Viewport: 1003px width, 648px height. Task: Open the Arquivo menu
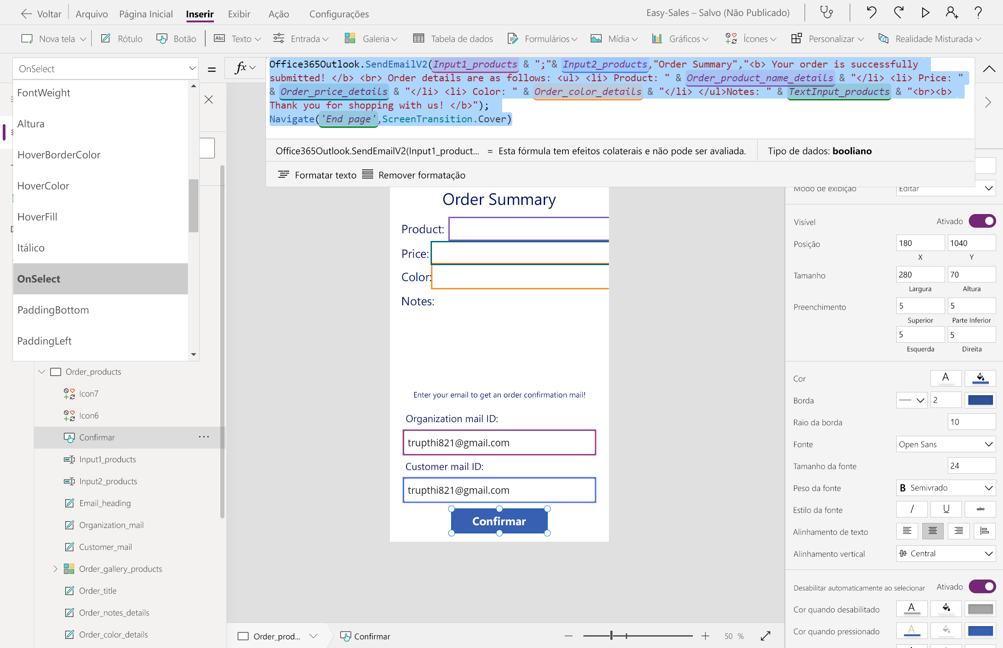coord(92,14)
